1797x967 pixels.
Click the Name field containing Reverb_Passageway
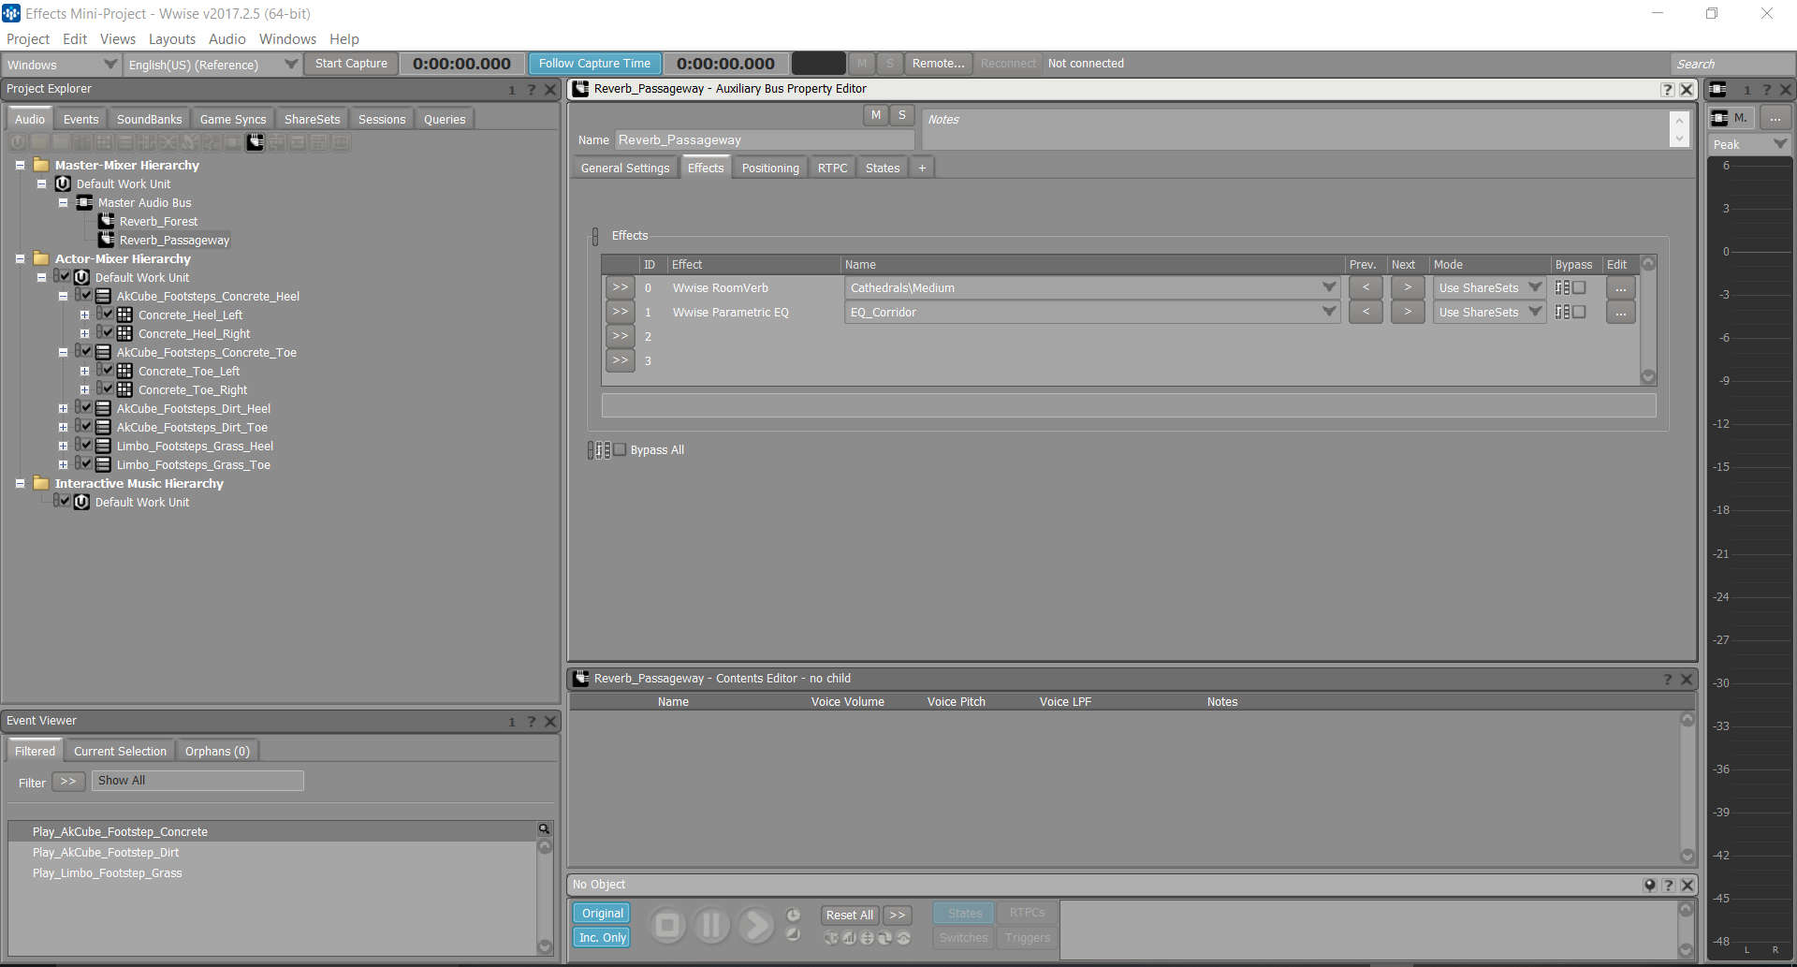point(765,139)
